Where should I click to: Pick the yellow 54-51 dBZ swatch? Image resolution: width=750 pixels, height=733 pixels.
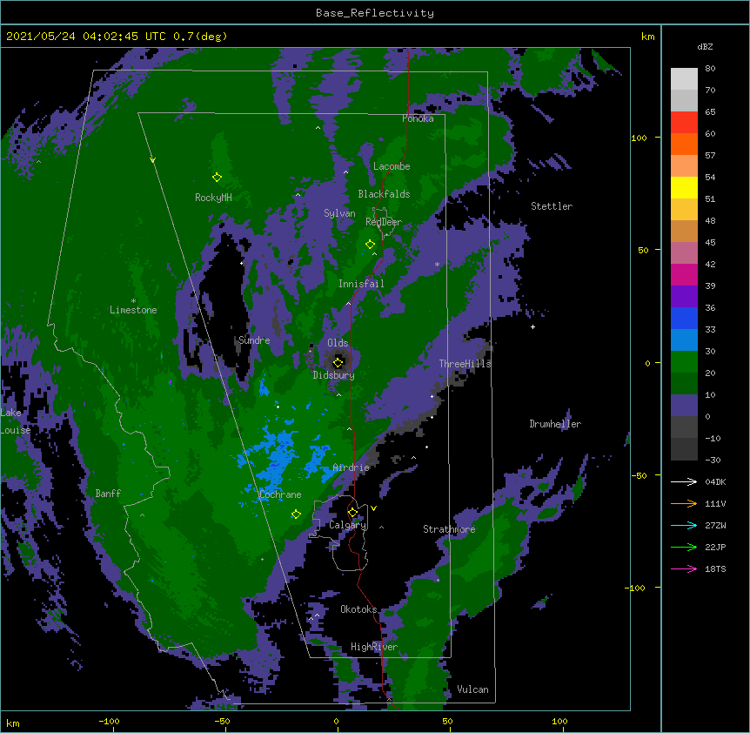684,187
